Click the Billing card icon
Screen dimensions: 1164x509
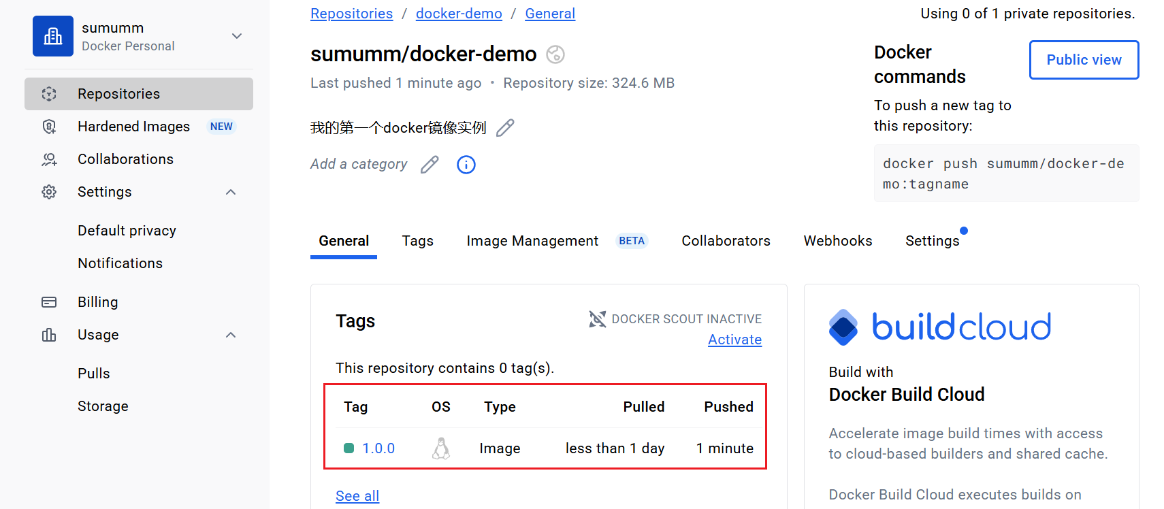point(49,302)
